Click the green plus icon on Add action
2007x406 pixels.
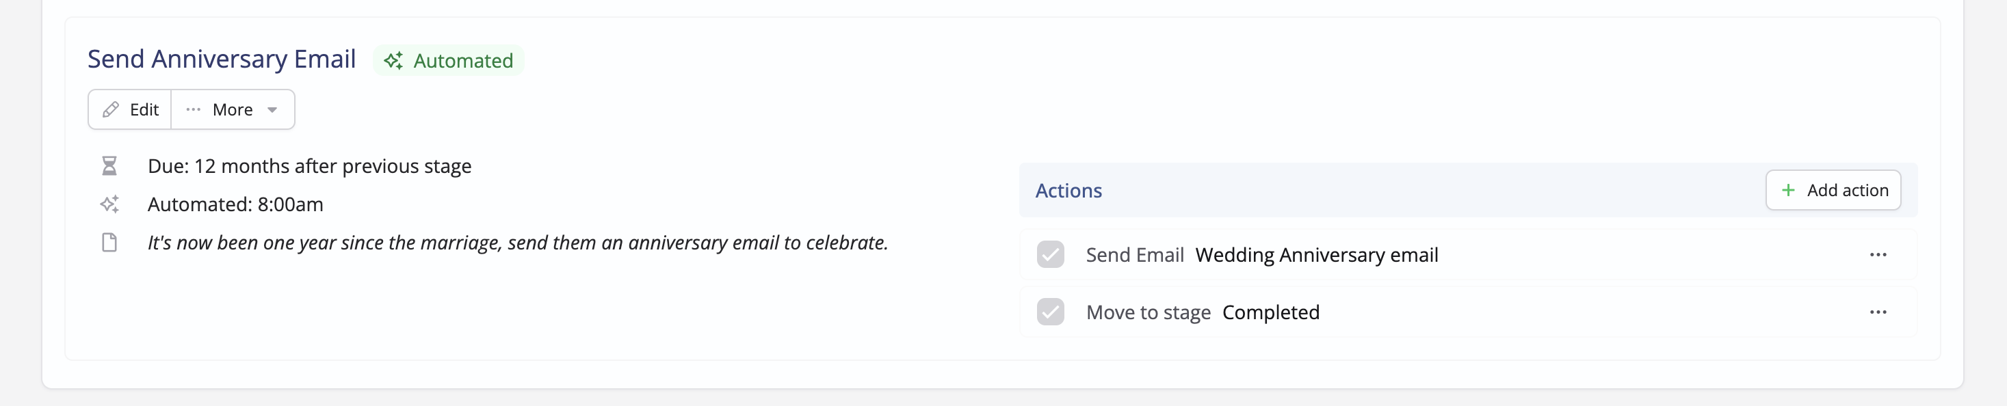click(1788, 191)
